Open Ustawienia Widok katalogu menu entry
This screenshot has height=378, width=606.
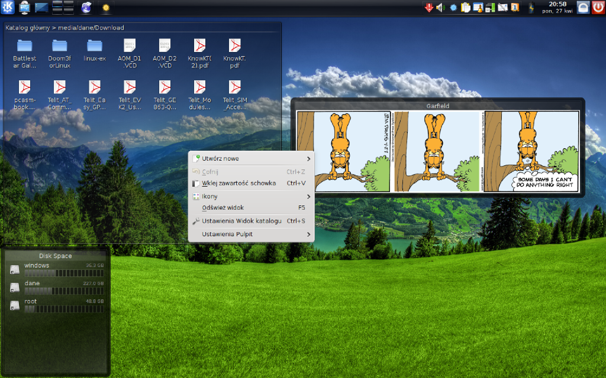(251, 221)
